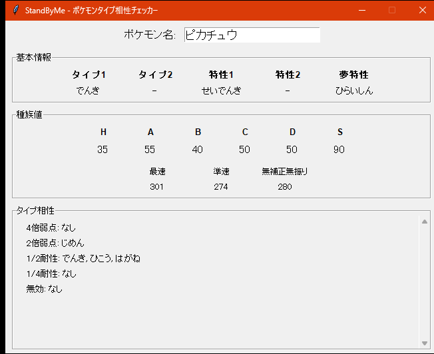Click the せいでんき ability value
This screenshot has width=434, height=354.
[x=221, y=90]
